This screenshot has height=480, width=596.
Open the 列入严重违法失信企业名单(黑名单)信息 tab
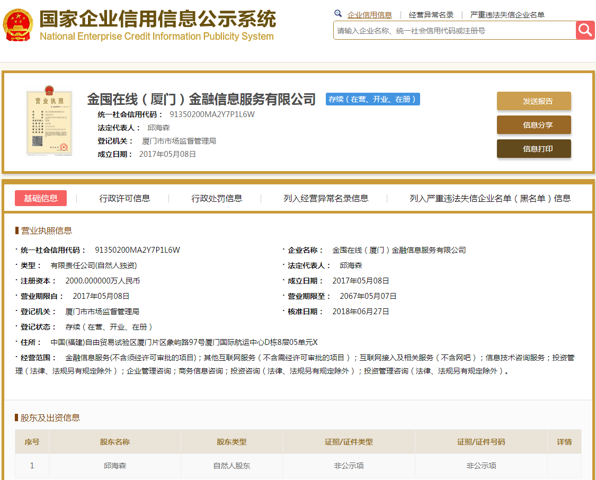[490, 198]
